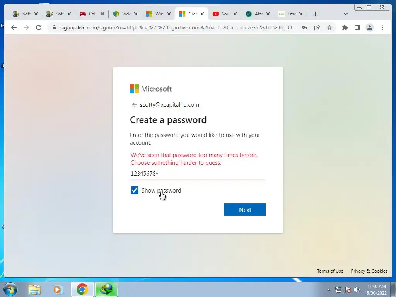The width and height of the screenshot is (396, 297).
Task: Open Chrome extensions puzzle icon
Action: tap(345, 27)
